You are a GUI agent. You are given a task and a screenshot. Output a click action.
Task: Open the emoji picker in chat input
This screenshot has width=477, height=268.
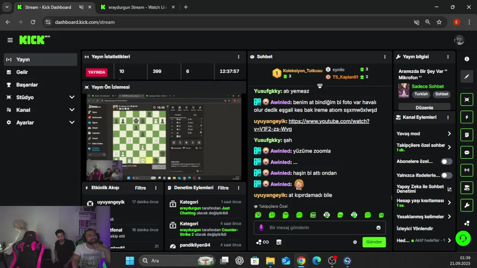point(378,227)
